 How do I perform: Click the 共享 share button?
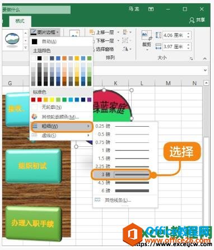point(197,20)
